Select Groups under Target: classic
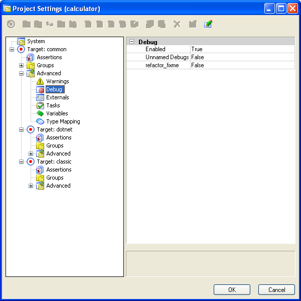This screenshot has width=301, height=301. 55,178
